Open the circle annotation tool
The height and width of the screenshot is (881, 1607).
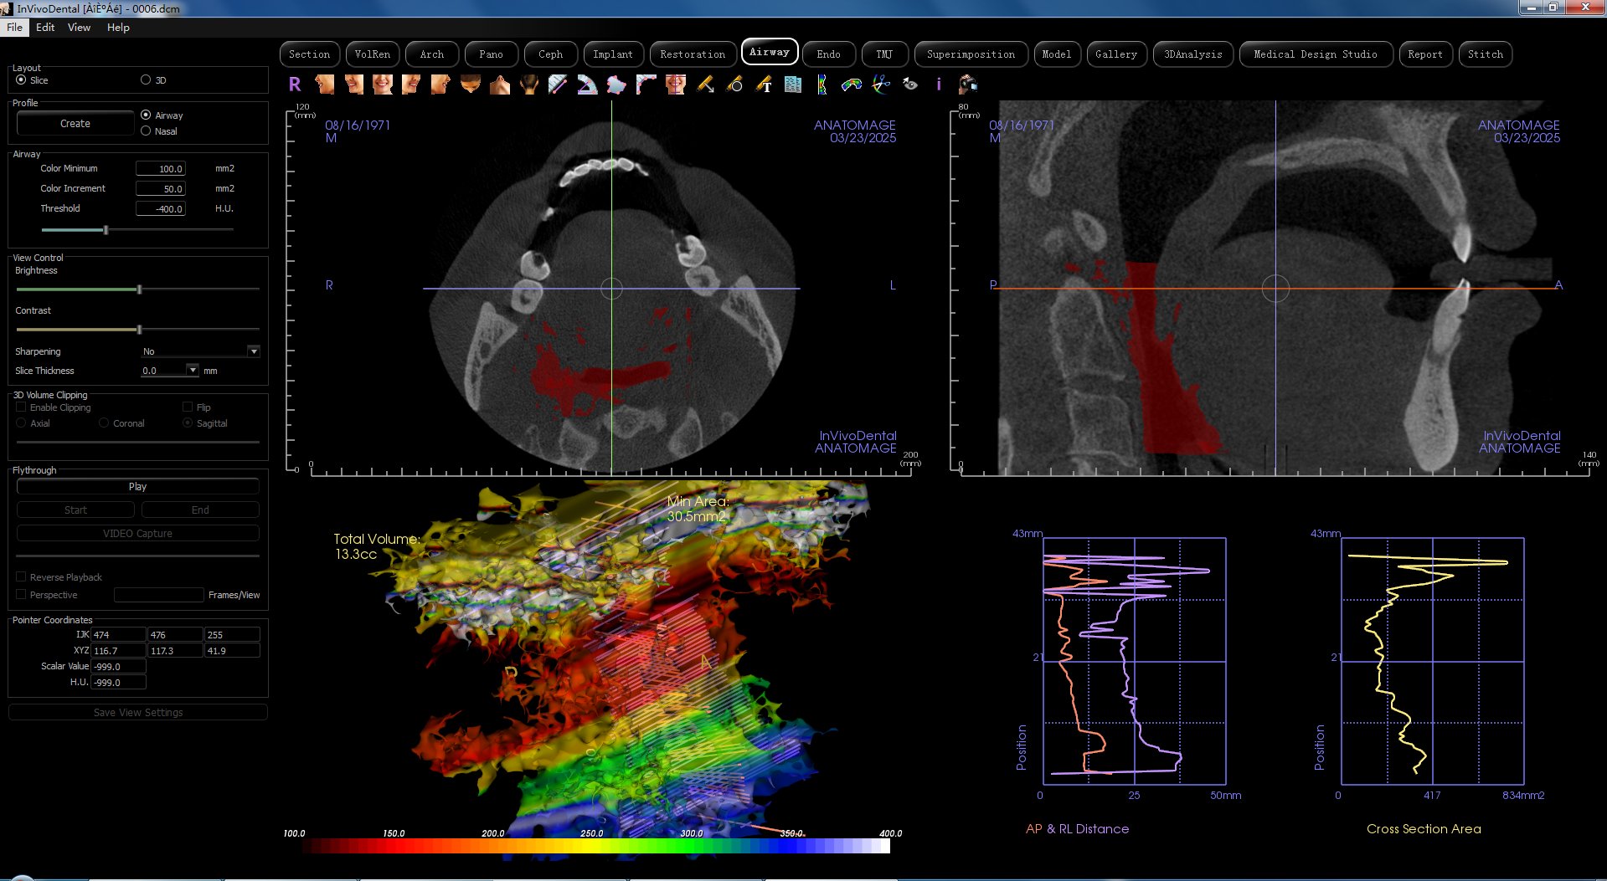[x=734, y=85]
